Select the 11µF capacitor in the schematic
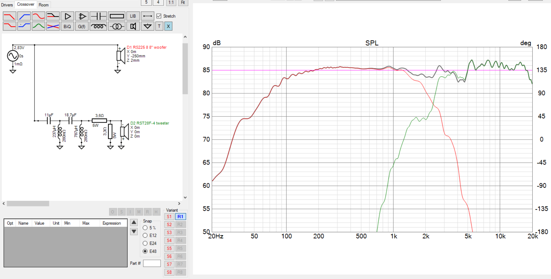Image resolution: width=551 pixels, height=279 pixels. (x=49, y=121)
